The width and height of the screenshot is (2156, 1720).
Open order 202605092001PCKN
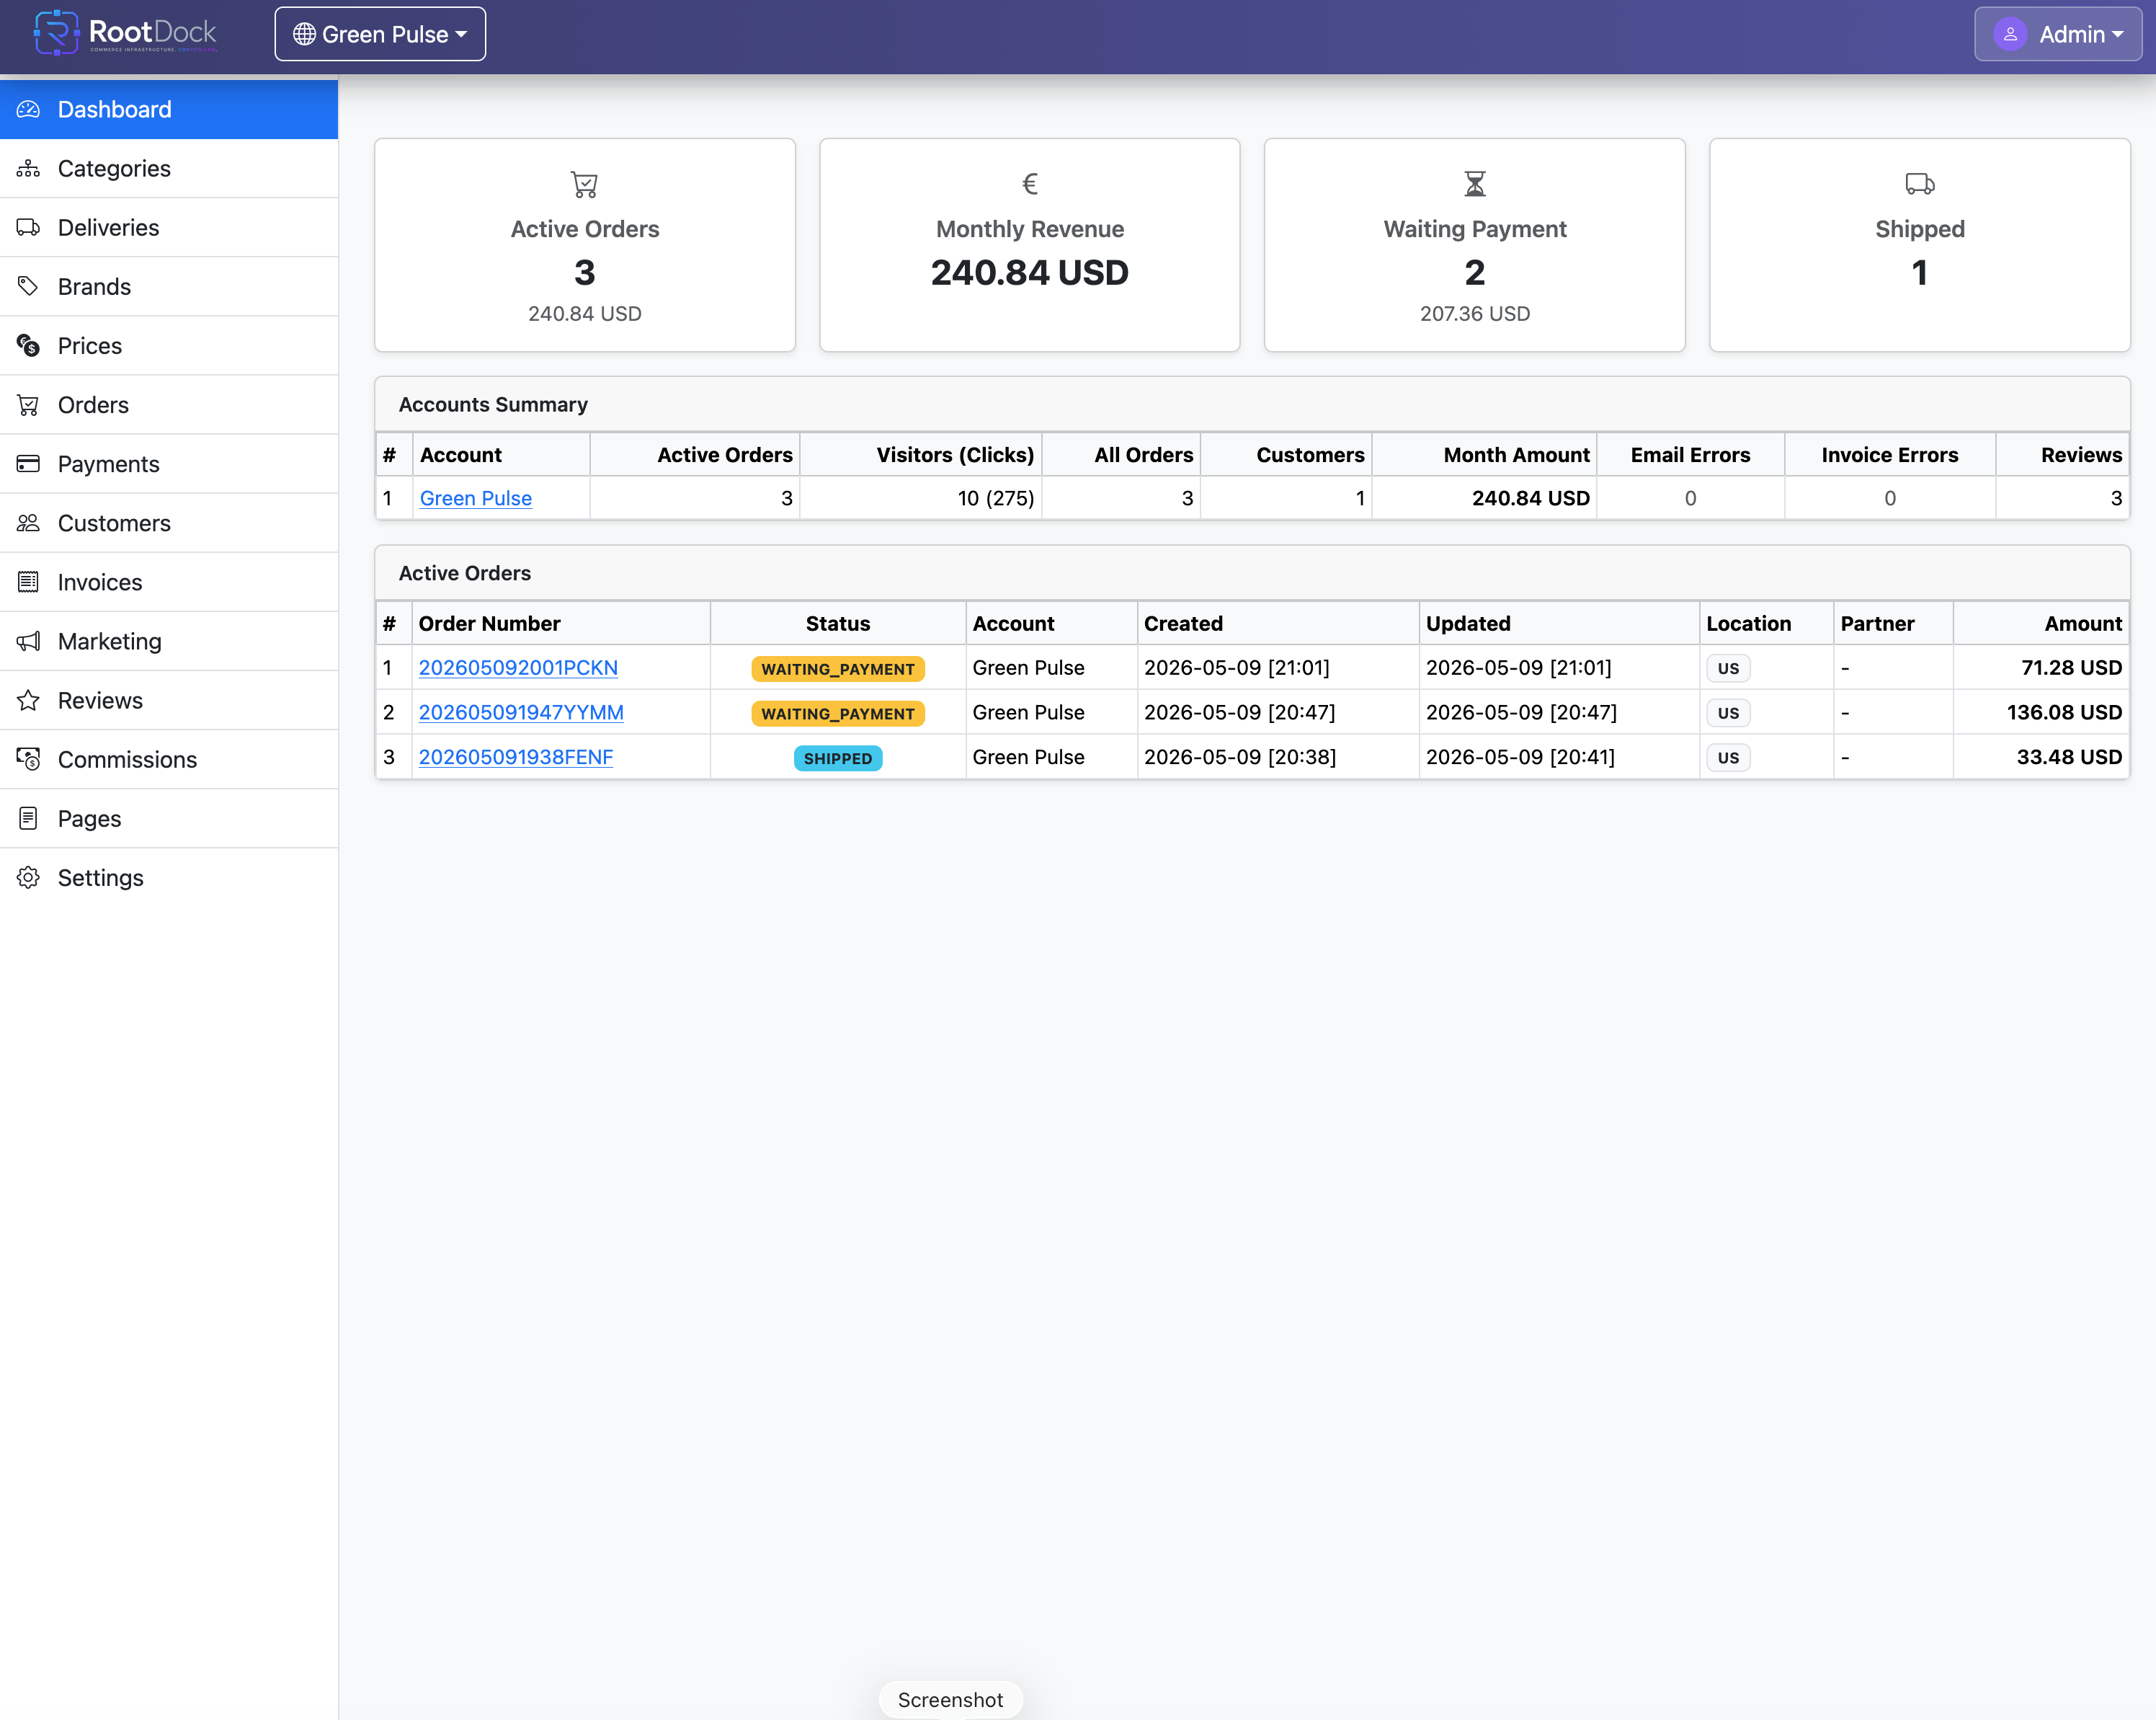point(518,668)
